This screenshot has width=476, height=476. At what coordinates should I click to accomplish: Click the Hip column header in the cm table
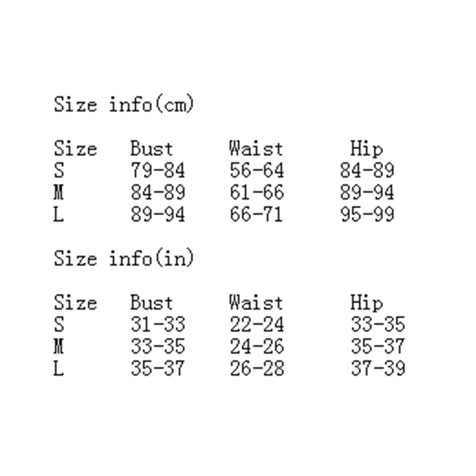pos(367,149)
